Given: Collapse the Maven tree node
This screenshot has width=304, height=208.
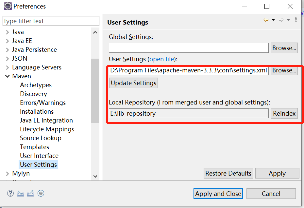Looking at the screenshot, I should coord(7,76).
